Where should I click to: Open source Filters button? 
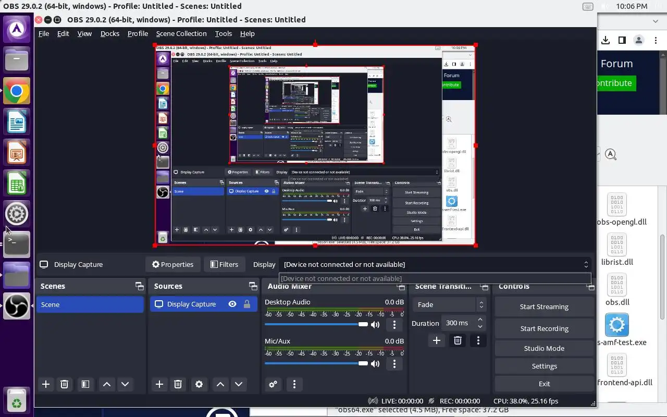tap(224, 264)
